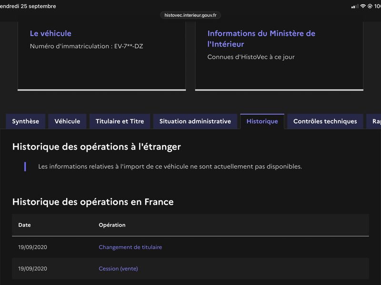Tap the cellular signal bars icon
The height and width of the screenshot is (285, 381).
coord(355,6)
